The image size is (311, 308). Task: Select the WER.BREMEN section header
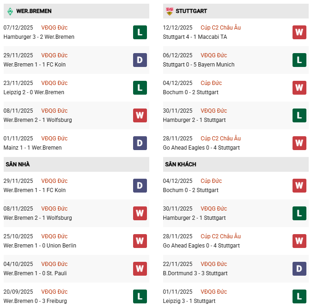coord(34,11)
